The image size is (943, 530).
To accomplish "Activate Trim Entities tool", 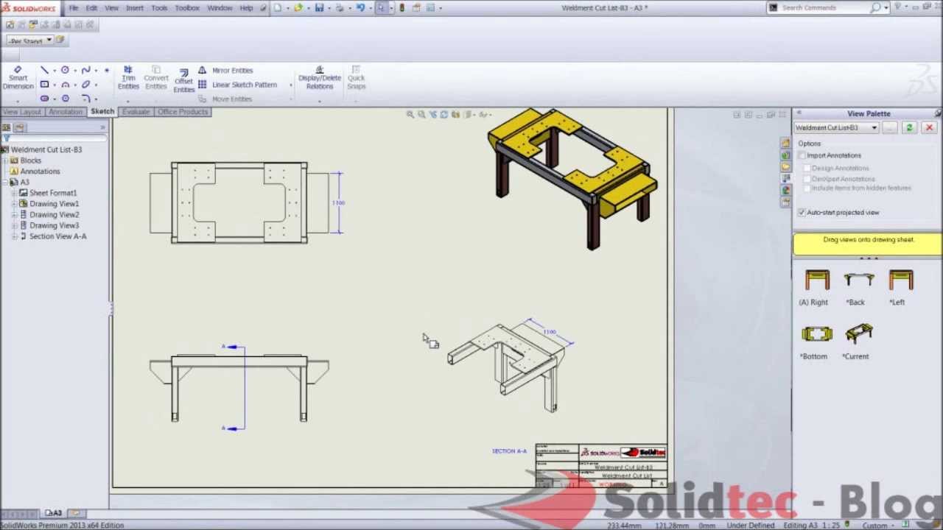I will pyautogui.click(x=128, y=78).
